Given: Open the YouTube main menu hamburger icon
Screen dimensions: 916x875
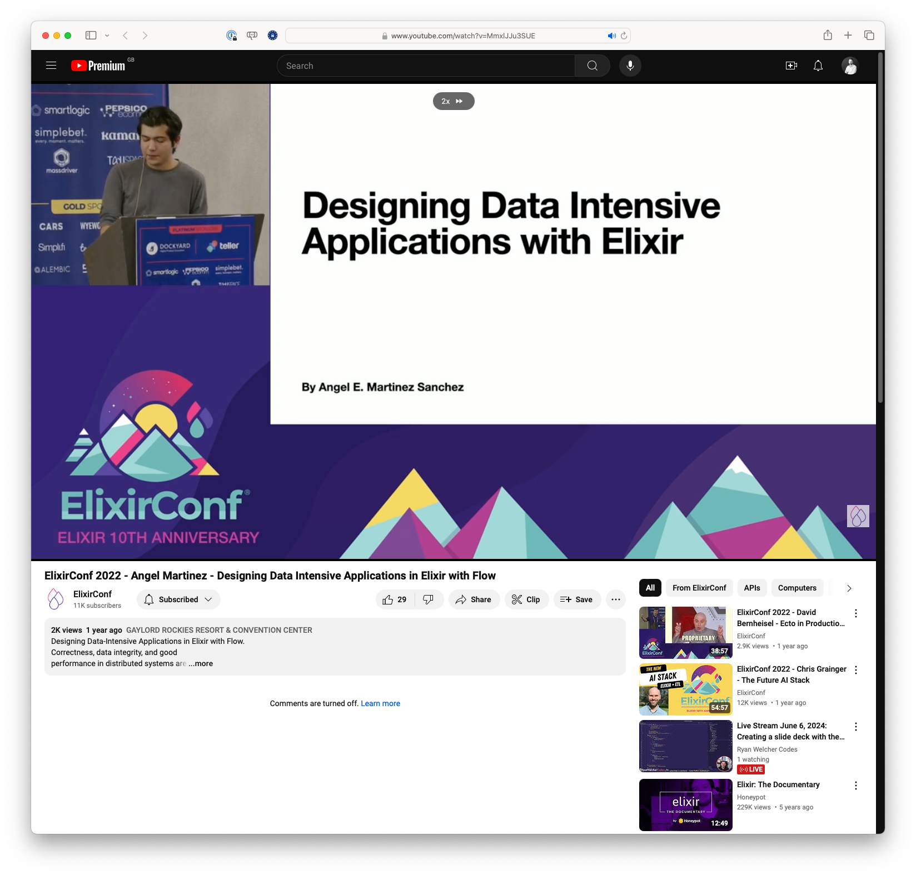Looking at the screenshot, I should 51,65.
